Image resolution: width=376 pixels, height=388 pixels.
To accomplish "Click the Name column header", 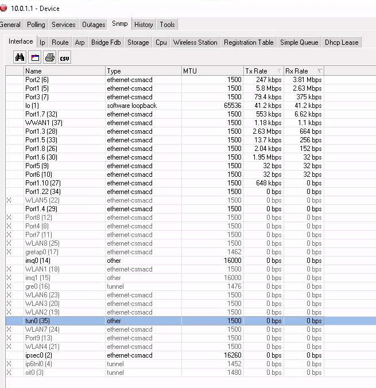I will [x=64, y=71].
